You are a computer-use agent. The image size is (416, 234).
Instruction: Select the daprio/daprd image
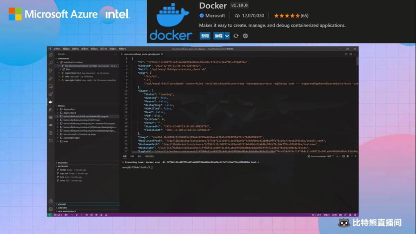[87, 113]
